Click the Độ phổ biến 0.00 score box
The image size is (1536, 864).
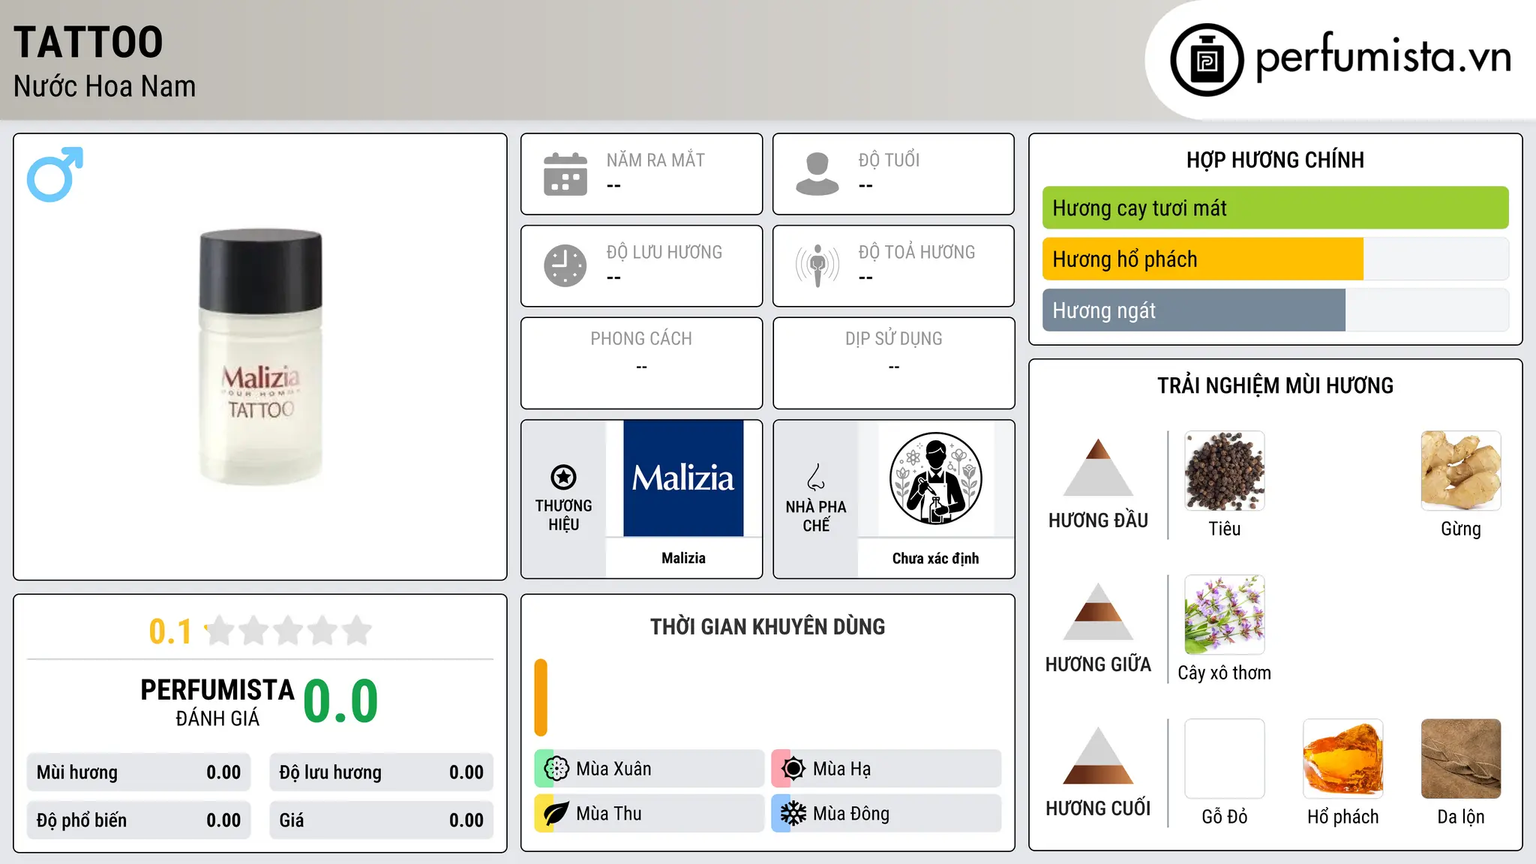(x=139, y=820)
